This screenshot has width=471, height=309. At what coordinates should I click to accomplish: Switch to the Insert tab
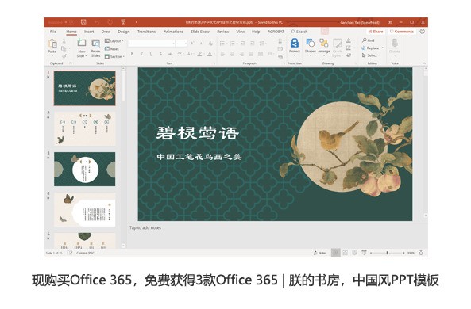coord(89,32)
